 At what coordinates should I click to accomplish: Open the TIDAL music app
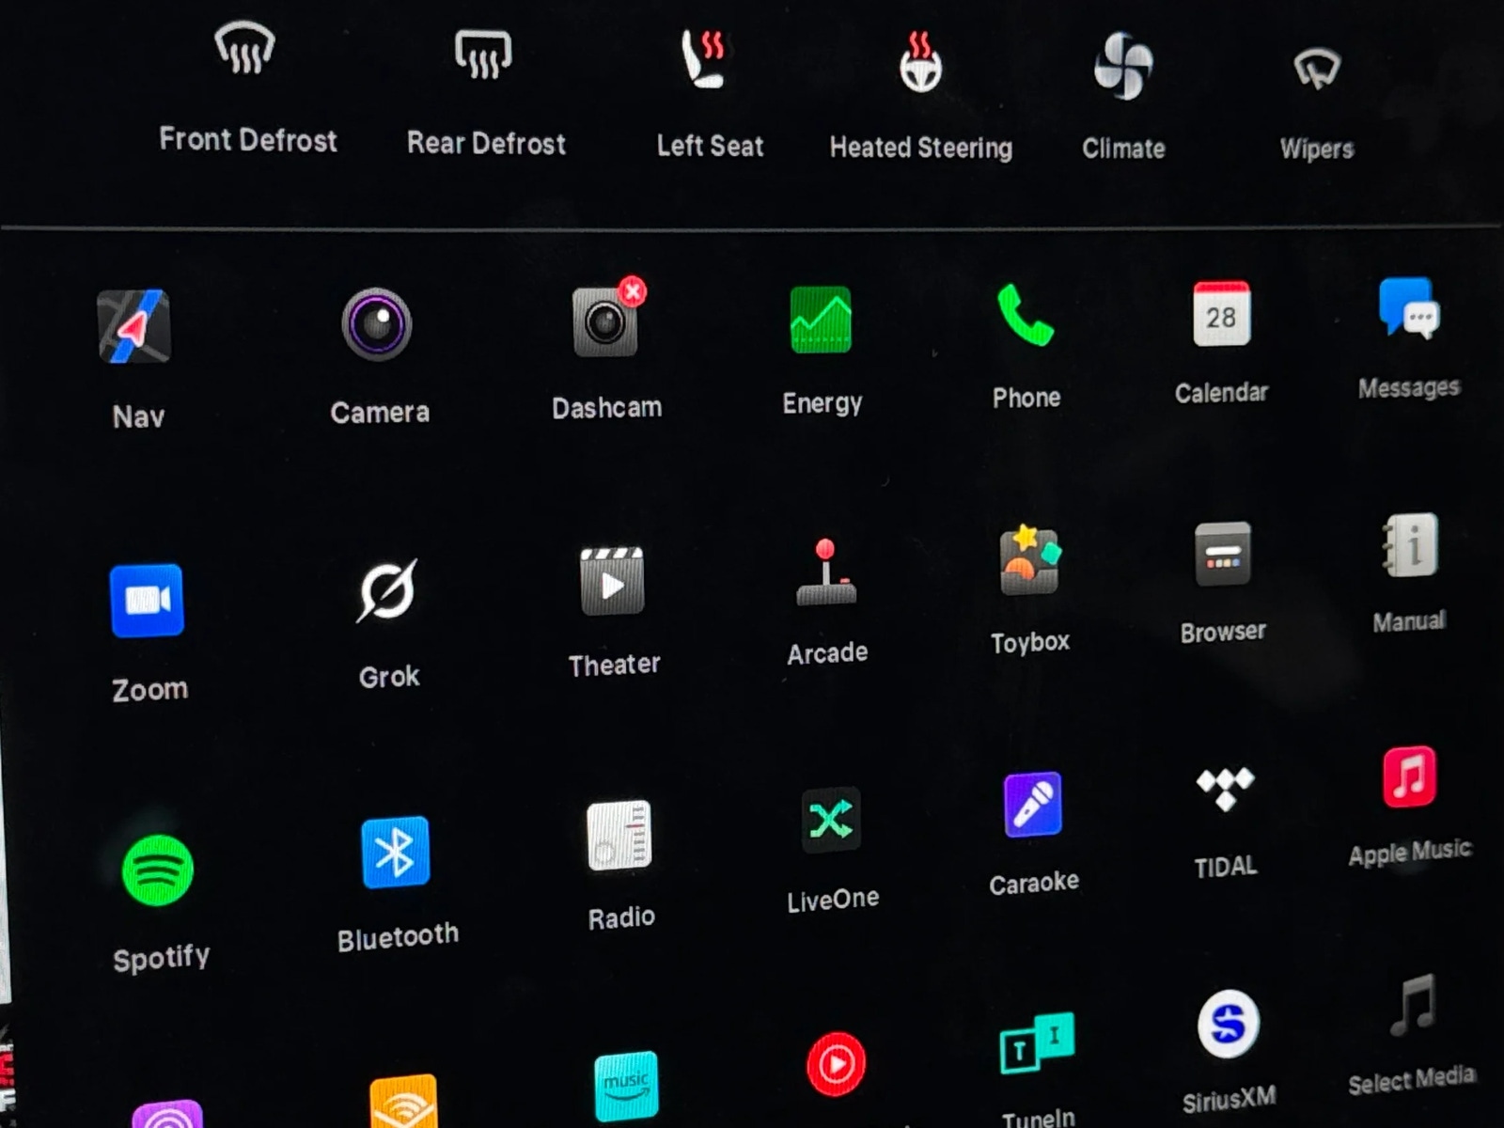pyautogui.click(x=1225, y=789)
